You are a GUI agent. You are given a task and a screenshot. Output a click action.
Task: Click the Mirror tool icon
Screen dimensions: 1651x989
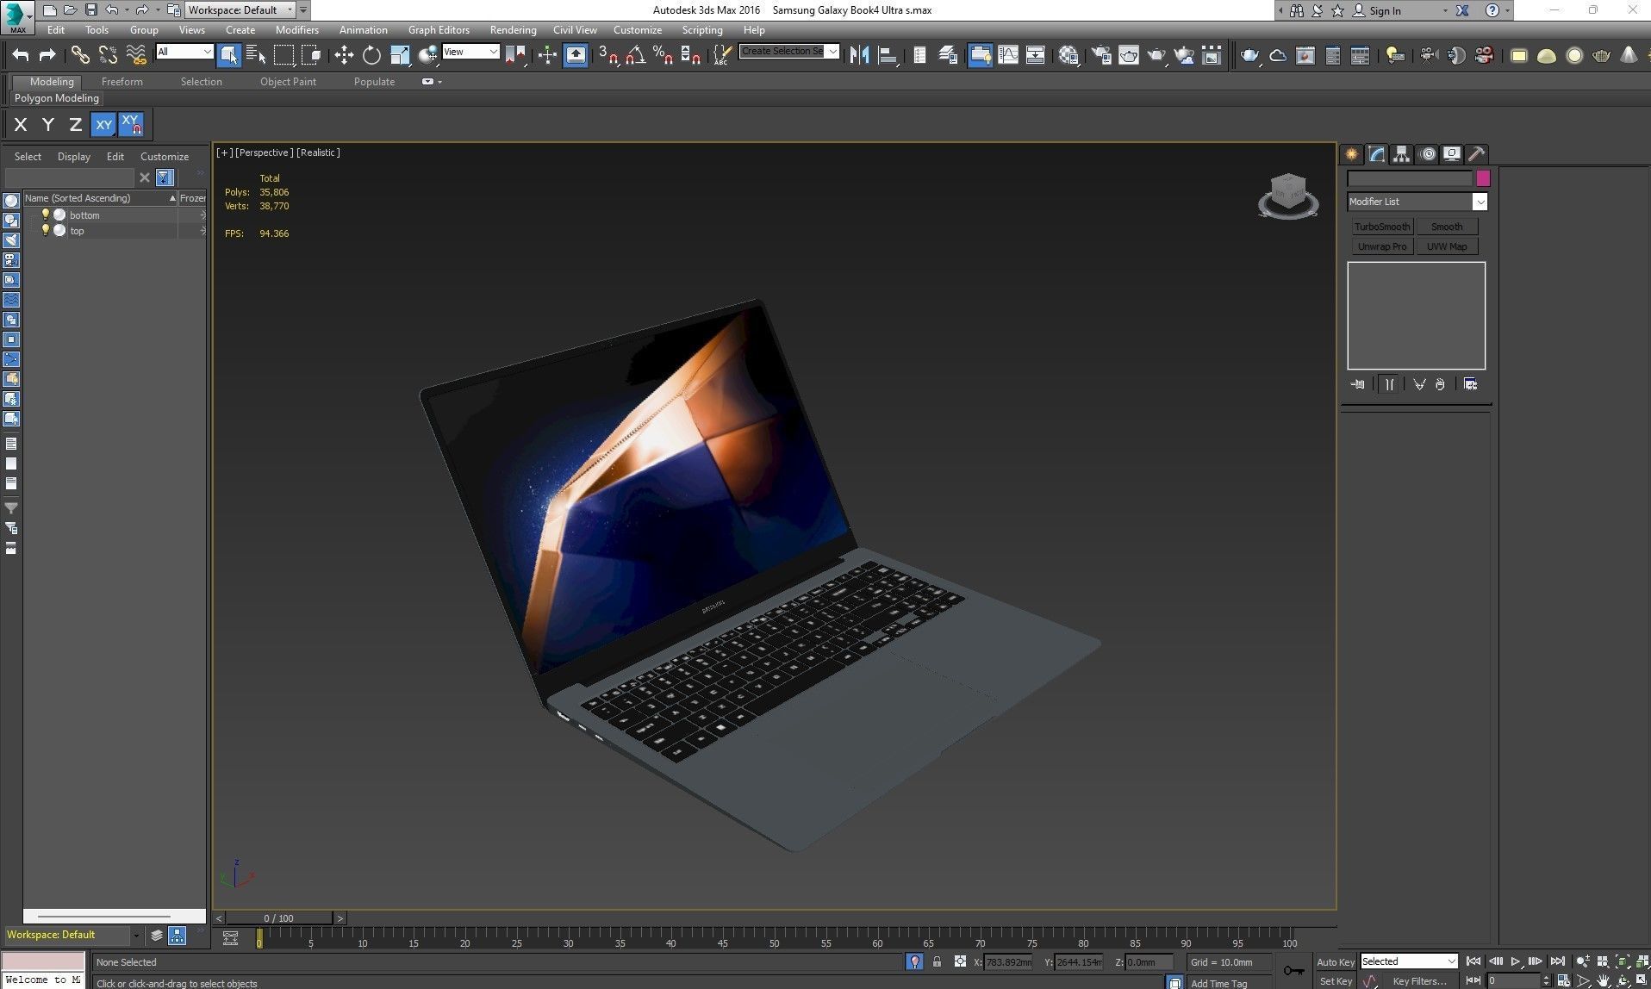pos(859,55)
